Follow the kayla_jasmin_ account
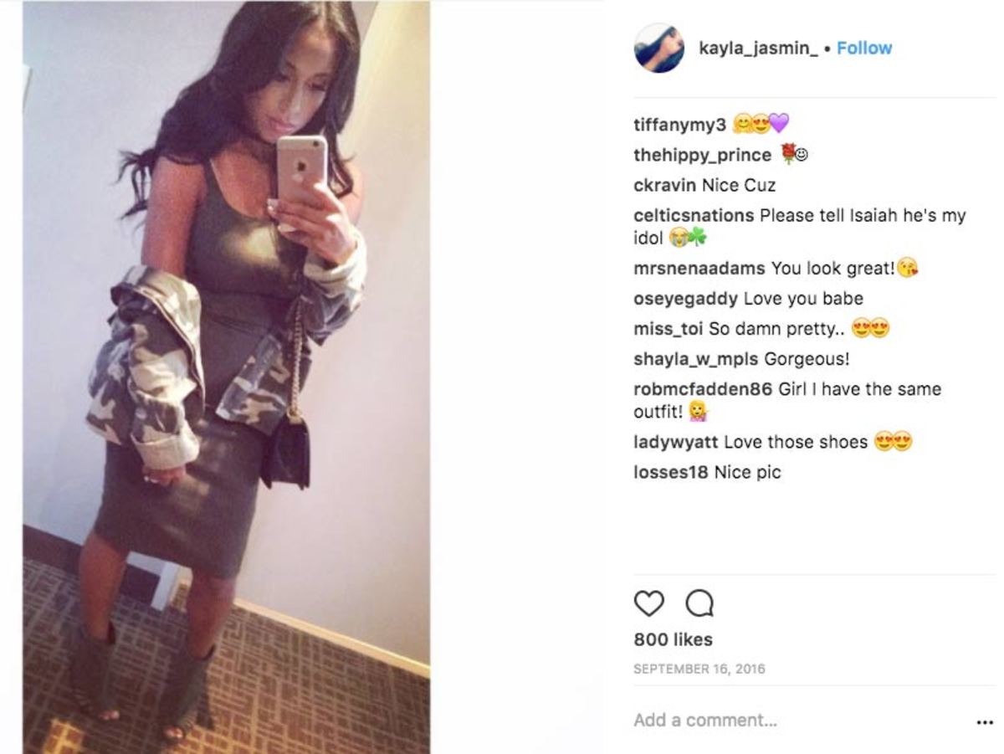The width and height of the screenshot is (1004, 754). (864, 48)
